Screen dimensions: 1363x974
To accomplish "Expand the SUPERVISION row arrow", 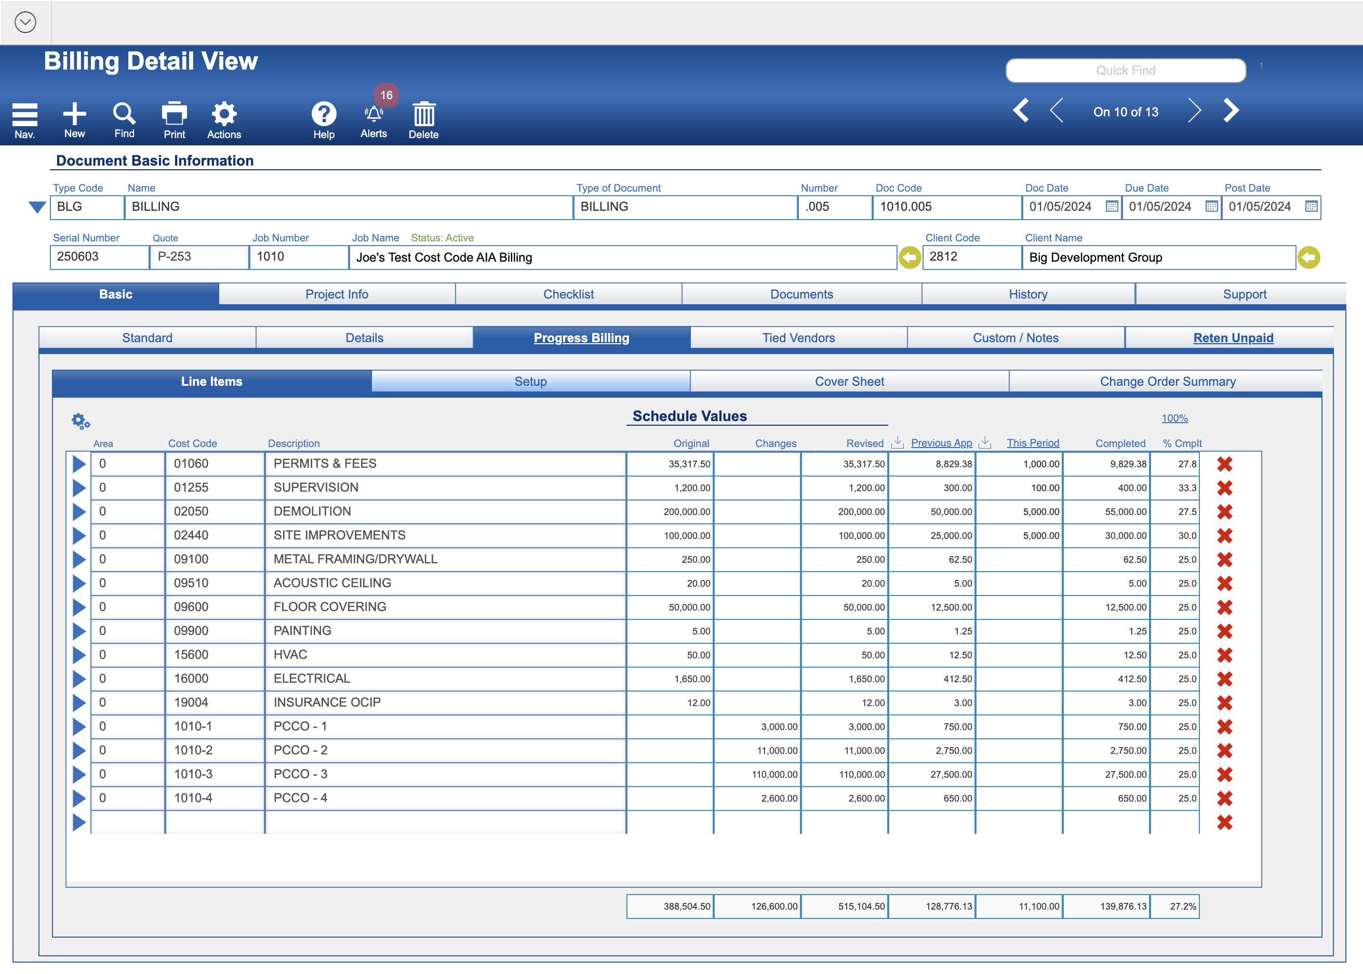I will pos(78,488).
